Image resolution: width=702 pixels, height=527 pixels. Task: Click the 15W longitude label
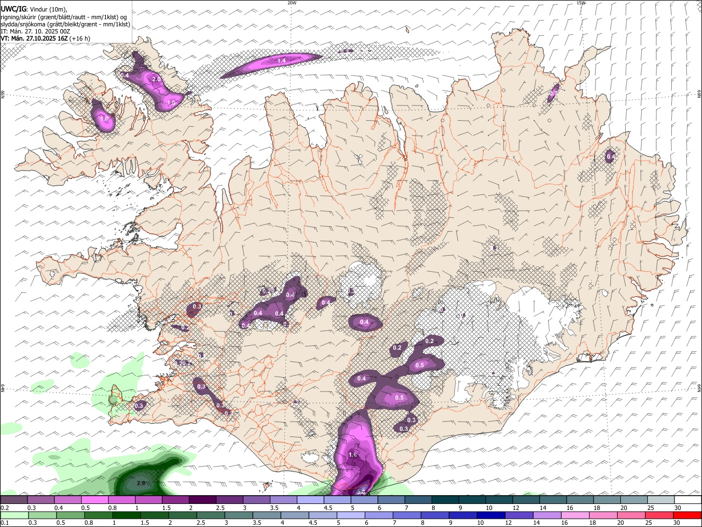581,3
